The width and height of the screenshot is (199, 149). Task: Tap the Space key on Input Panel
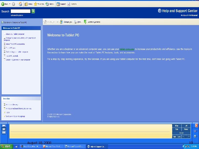tap(181, 133)
